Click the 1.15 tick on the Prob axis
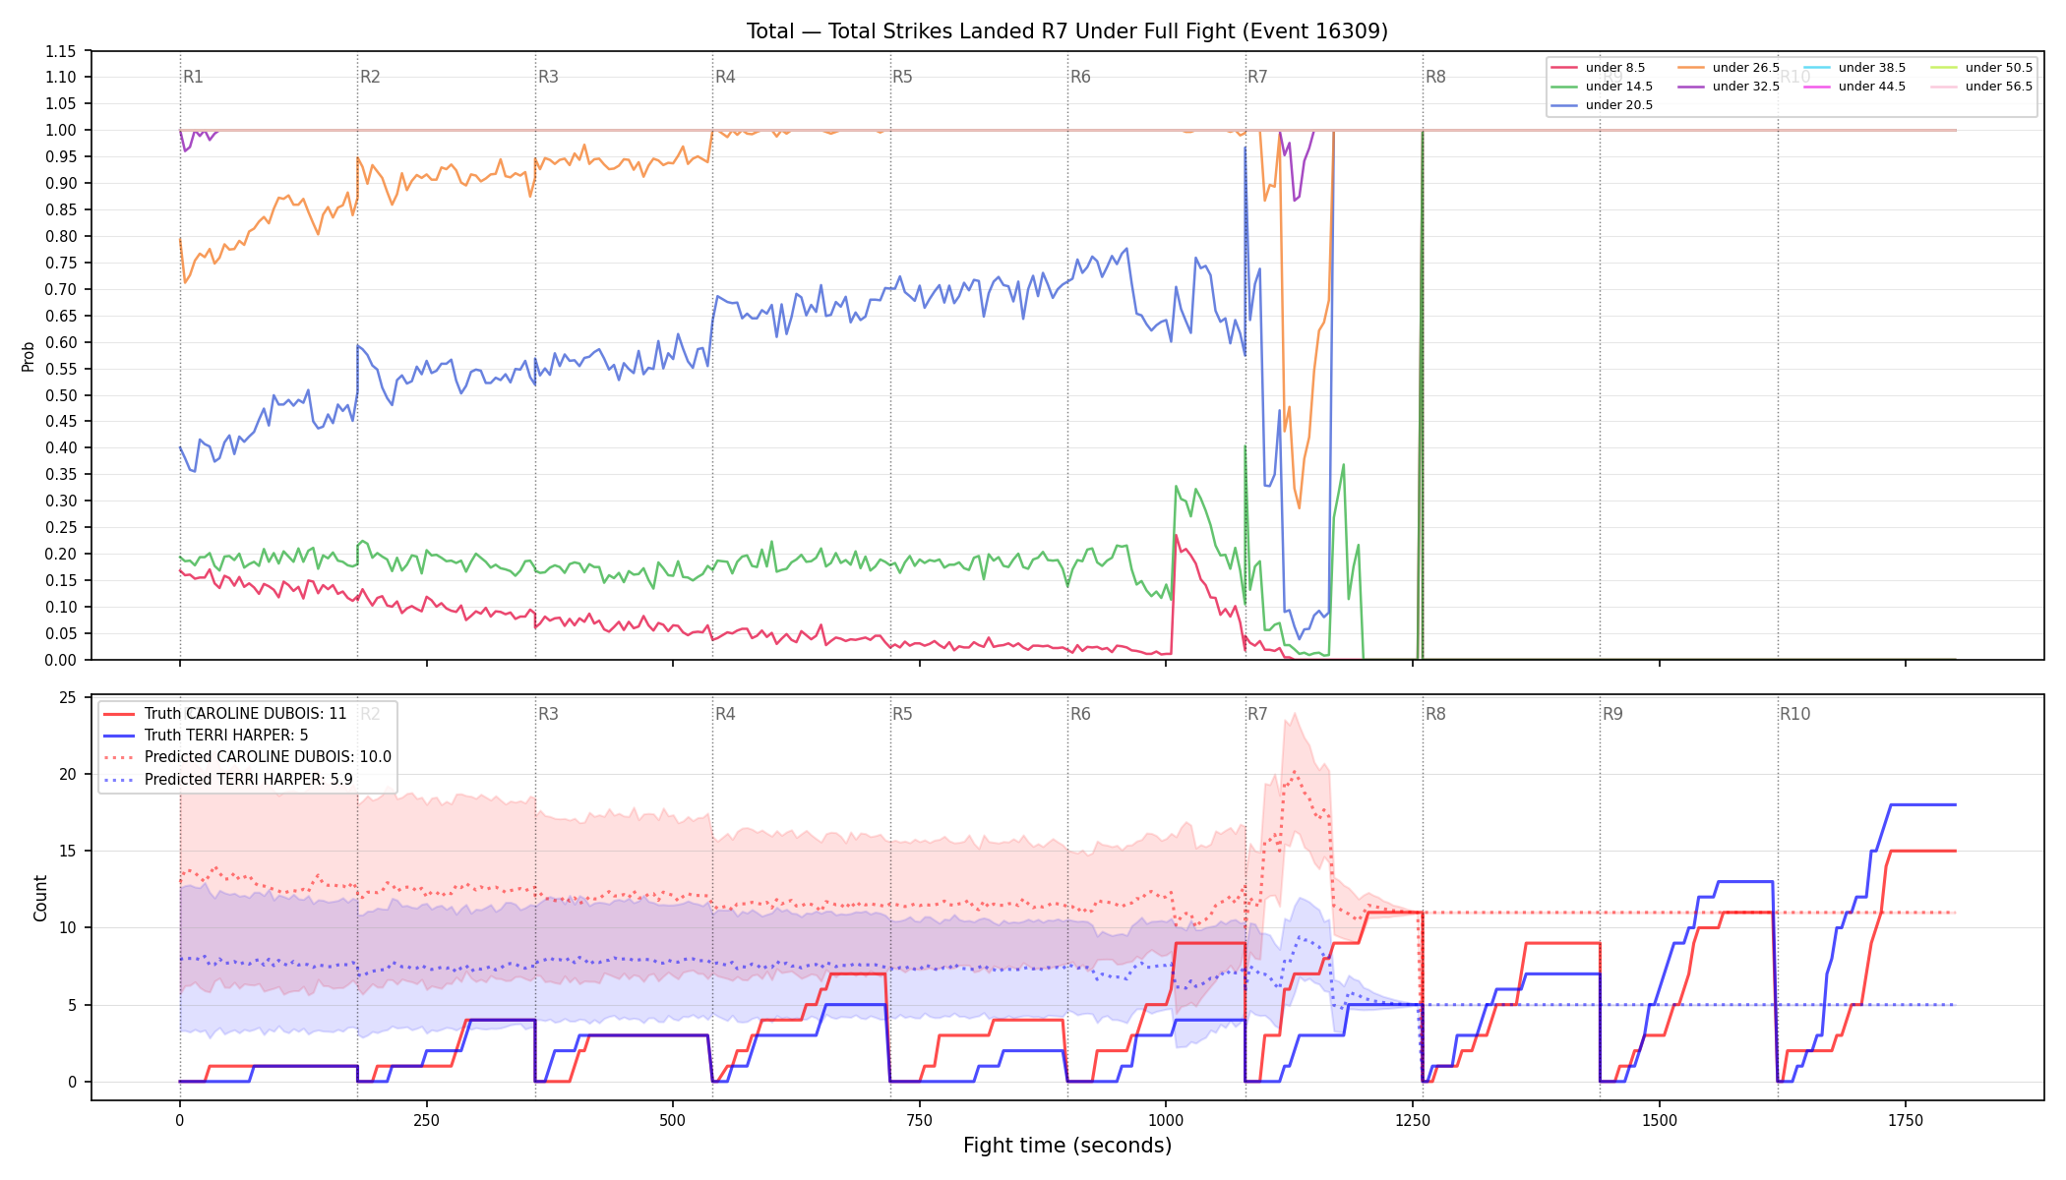2066x1180 pixels. coord(61,51)
